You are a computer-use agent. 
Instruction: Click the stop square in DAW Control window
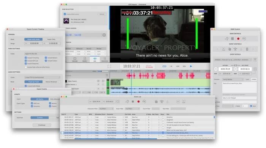233,39
